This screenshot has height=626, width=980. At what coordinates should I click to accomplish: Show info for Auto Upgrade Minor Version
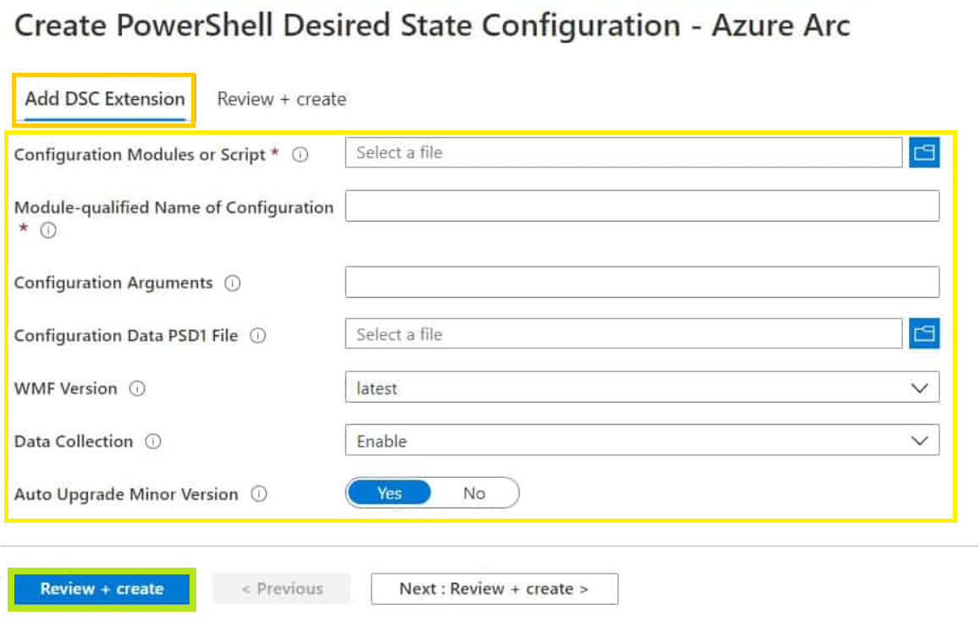[x=259, y=494]
